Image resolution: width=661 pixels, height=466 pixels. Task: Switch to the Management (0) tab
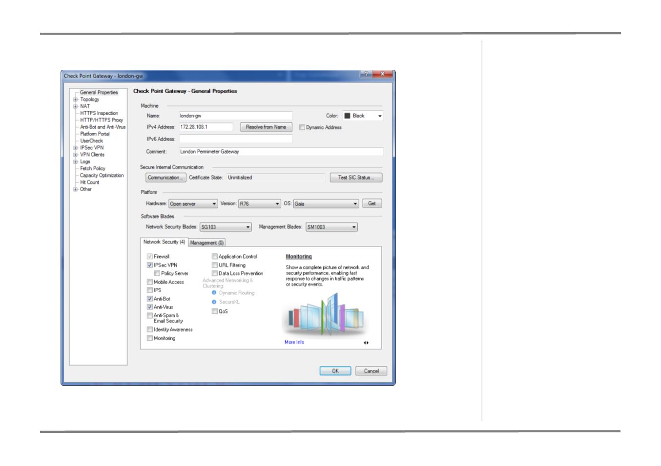(x=207, y=243)
